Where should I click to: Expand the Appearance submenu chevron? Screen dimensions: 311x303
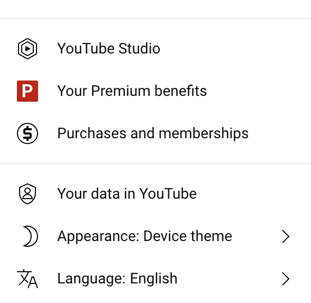point(286,236)
